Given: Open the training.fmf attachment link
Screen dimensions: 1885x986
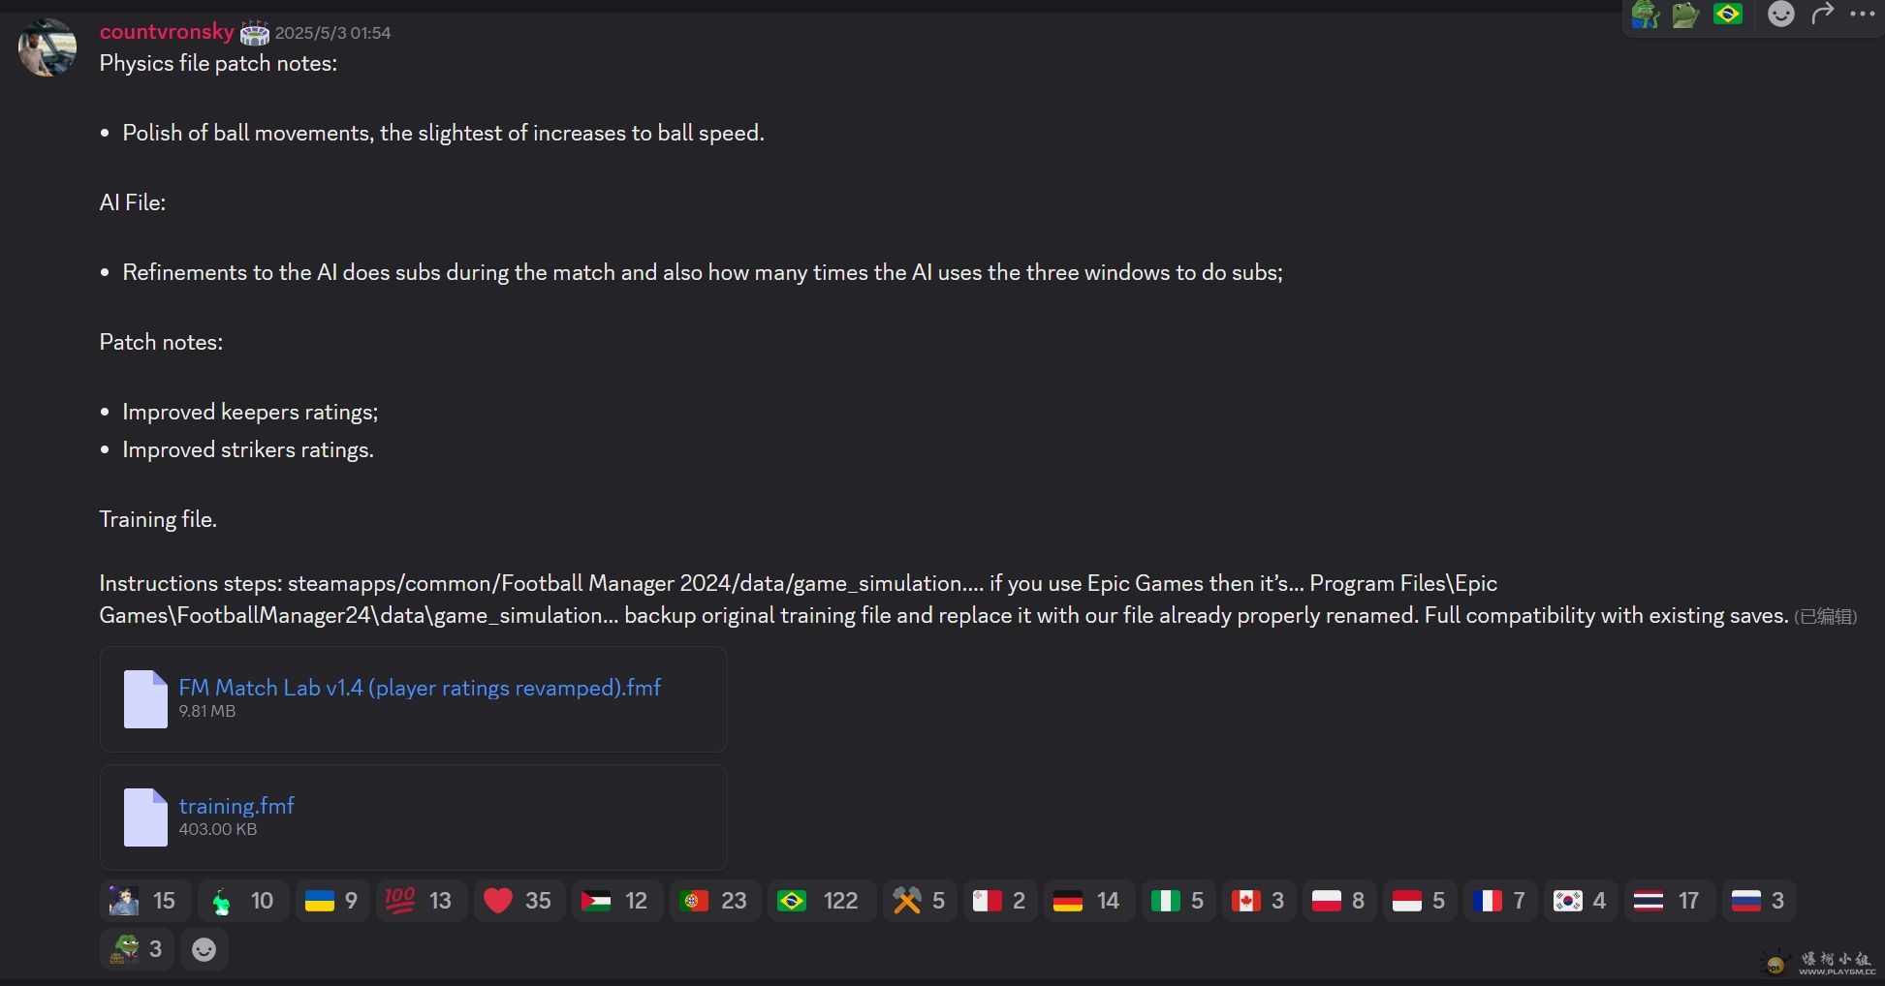Looking at the screenshot, I should (x=236, y=806).
